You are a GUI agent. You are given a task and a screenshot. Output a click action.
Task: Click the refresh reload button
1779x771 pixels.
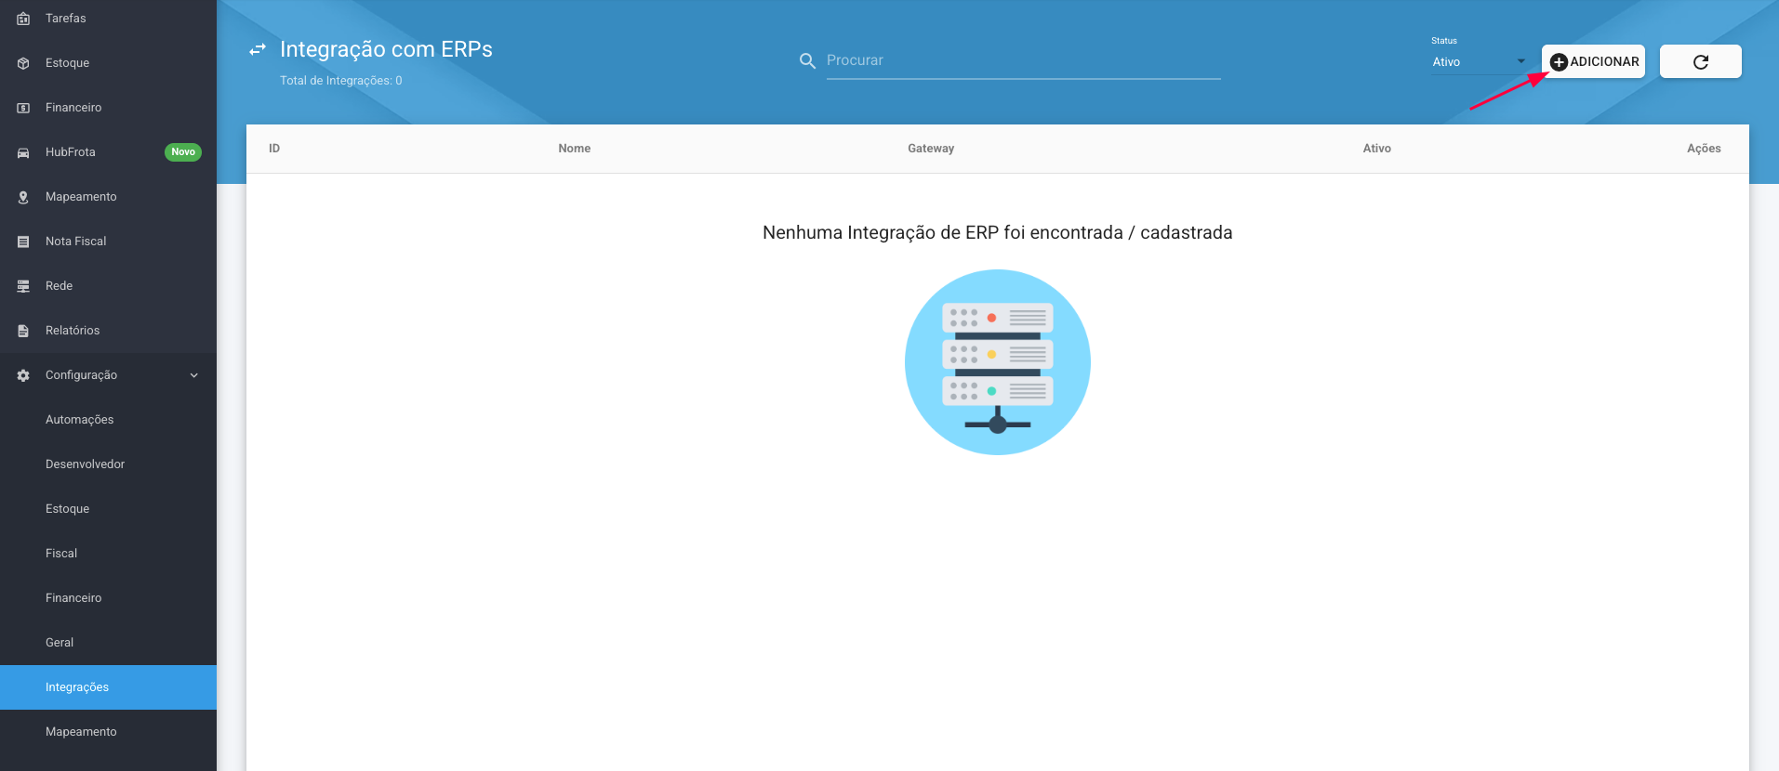coord(1700,61)
